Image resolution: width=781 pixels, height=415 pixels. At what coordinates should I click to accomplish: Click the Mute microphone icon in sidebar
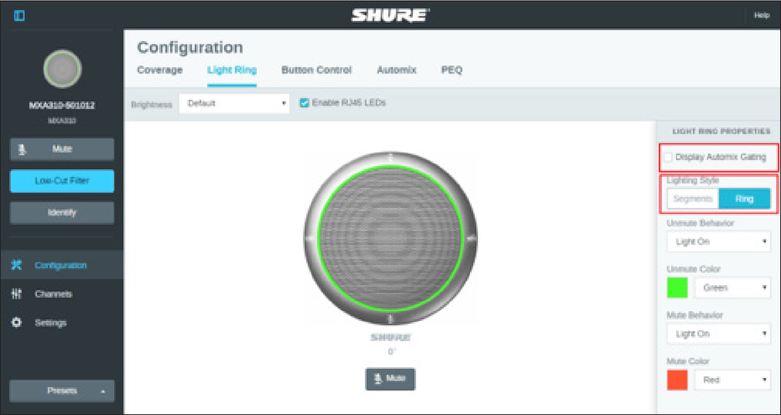click(23, 149)
